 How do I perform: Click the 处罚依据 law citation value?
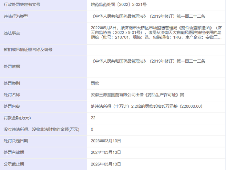coord(148,61)
